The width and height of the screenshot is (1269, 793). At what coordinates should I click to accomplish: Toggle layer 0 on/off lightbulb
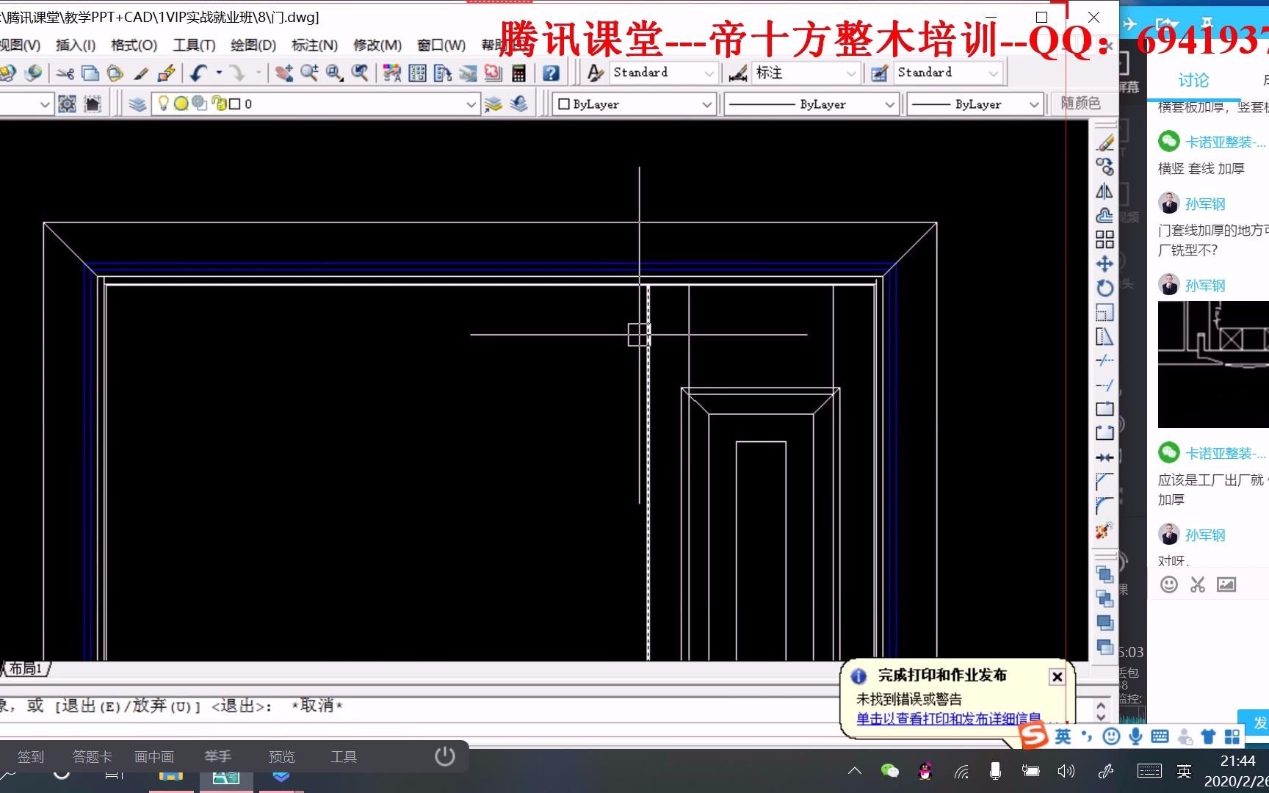click(164, 104)
